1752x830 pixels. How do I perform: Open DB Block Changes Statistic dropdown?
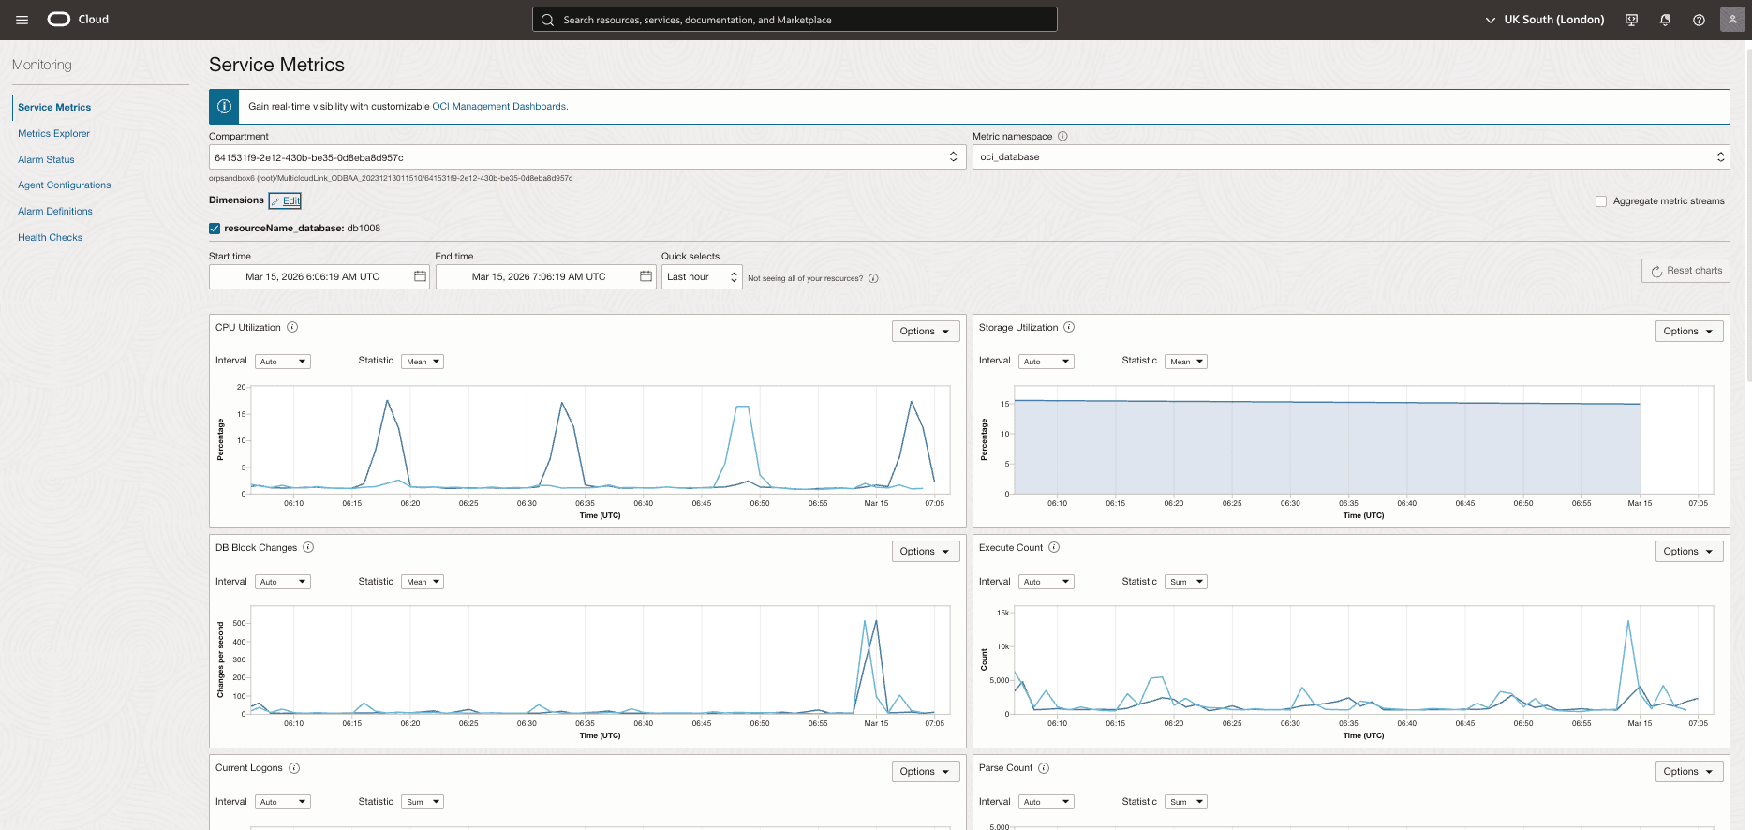click(423, 582)
